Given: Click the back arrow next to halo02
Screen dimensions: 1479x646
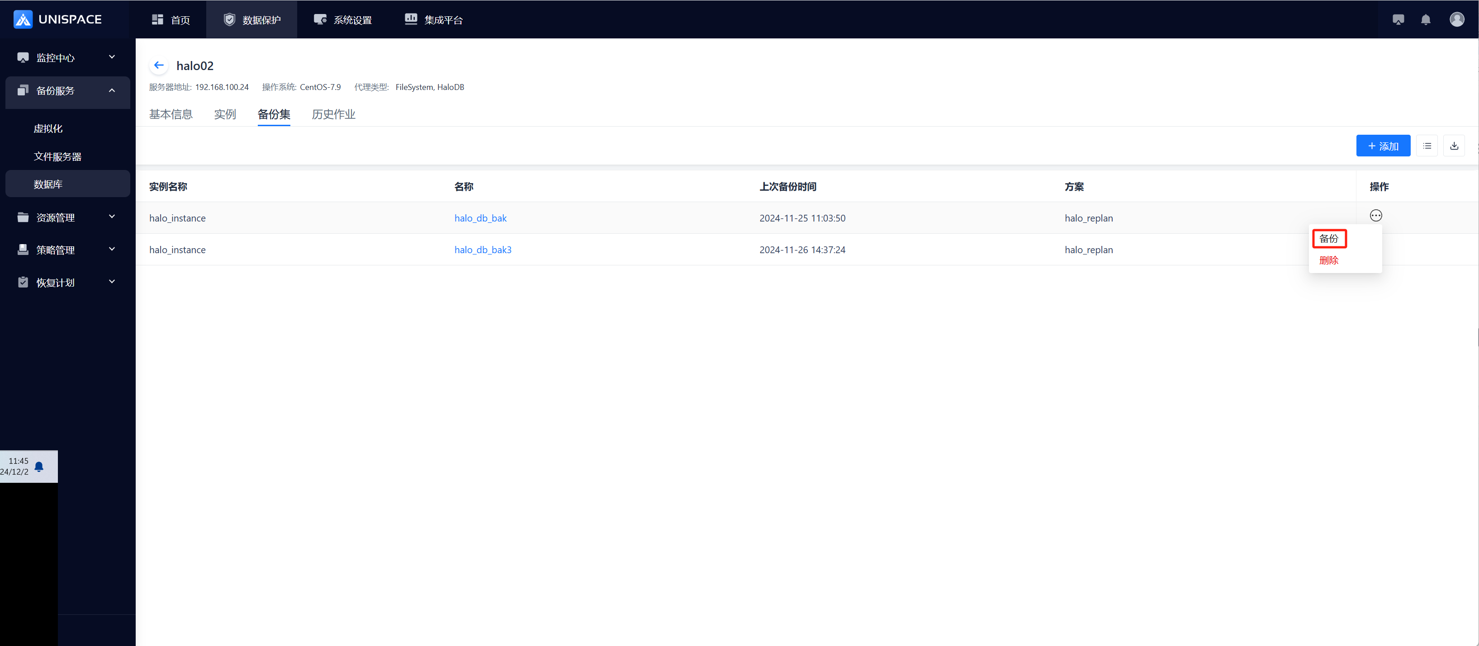Looking at the screenshot, I should click(159, 66).
